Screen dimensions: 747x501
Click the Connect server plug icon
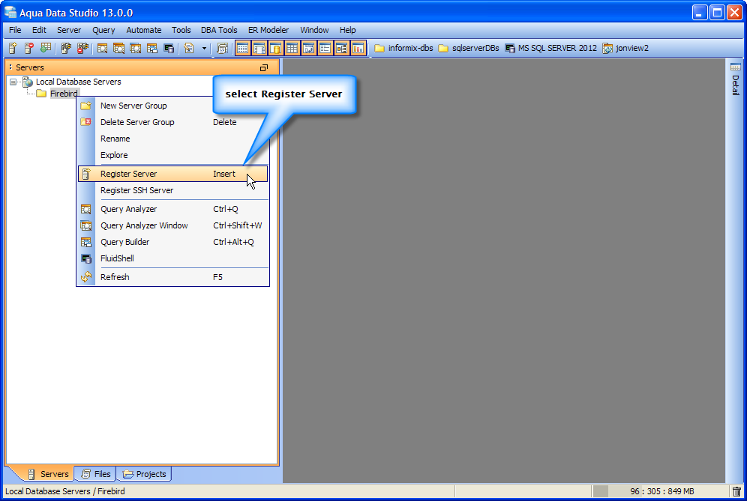click(x=66, y=48)
